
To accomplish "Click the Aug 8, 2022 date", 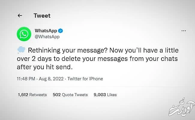I will coord(51,79).
